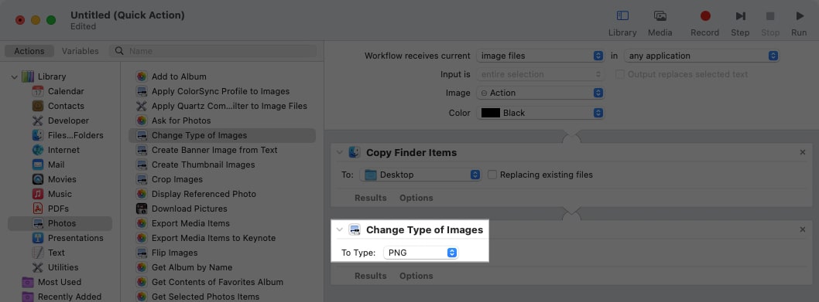Select Export Media Items to Keynote
The image size is (819, 302).
pyautogui.click(x=214, y=238)
